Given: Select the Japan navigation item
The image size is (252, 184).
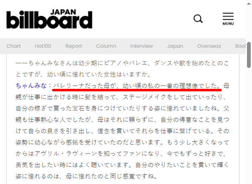Looking at the screenshot, I should 175,46.
